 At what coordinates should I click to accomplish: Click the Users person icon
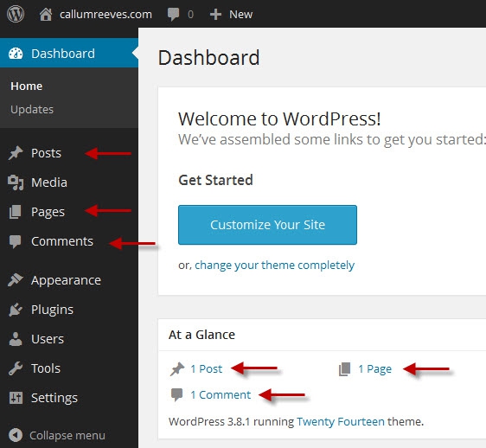[16, 339]
